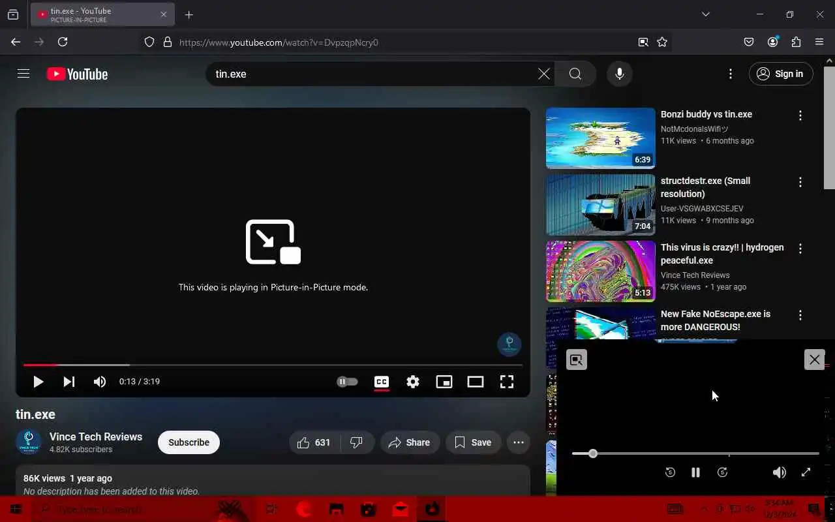The image size is (835, 522).
Task: Toggle Picture-in-Picture from address bar
Action: 643,42
